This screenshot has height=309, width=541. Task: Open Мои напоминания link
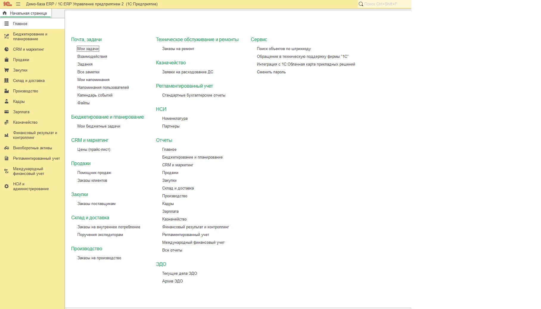(93, 80)
